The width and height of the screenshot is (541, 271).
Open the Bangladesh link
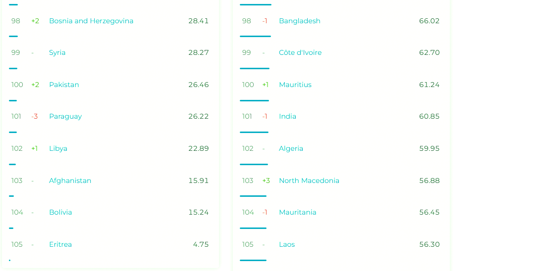click(x=300, y=21)
